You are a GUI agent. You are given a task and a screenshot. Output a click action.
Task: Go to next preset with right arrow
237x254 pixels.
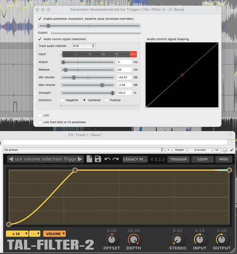[80, 159]
